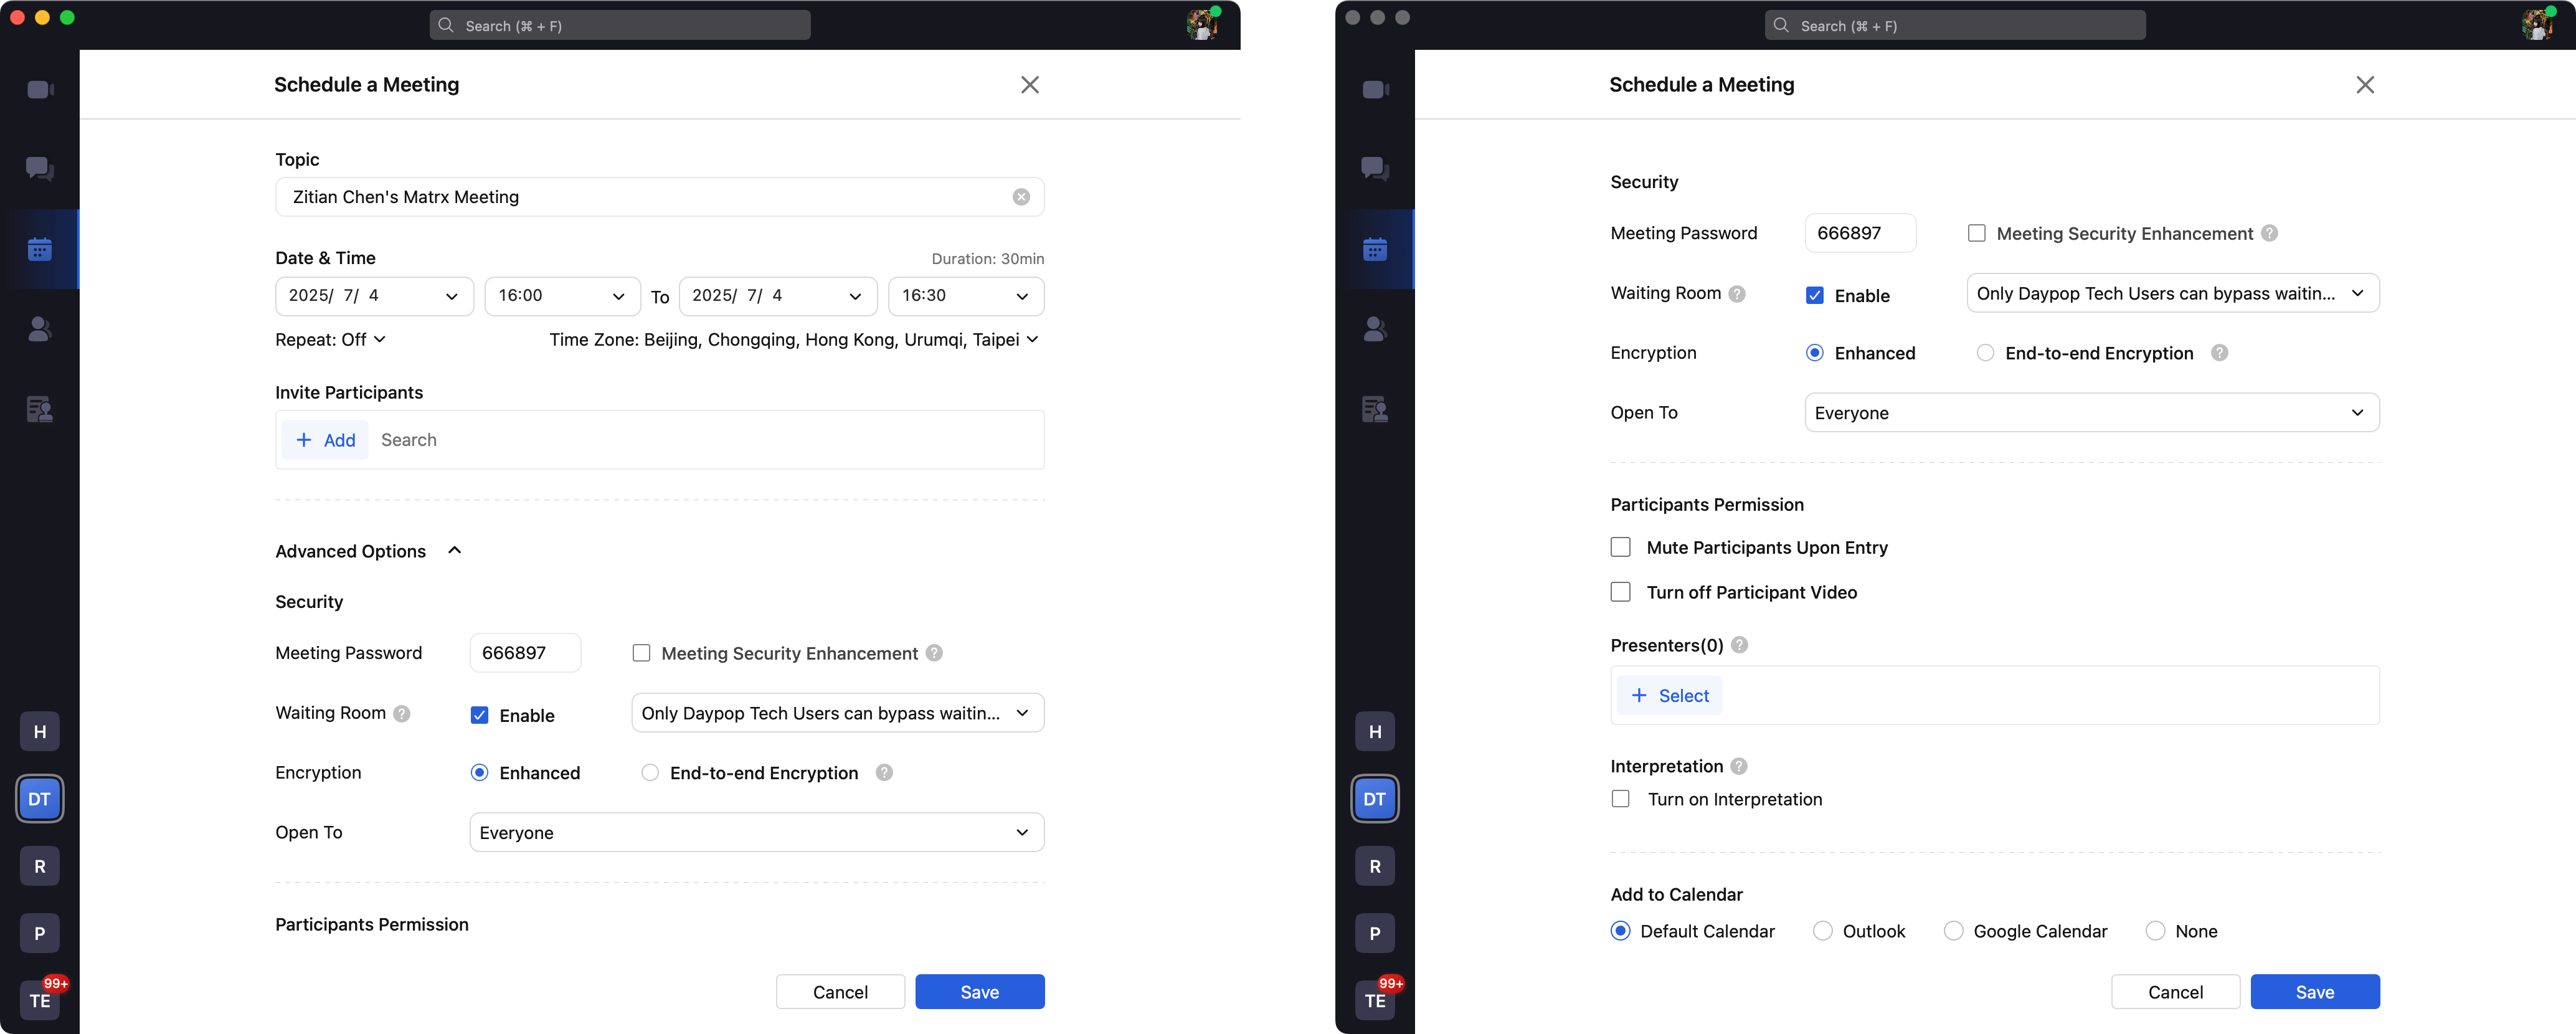Click into the Topic text field
The image size is (2576, 1034).
pyautogui.click(x=640, y=197)
